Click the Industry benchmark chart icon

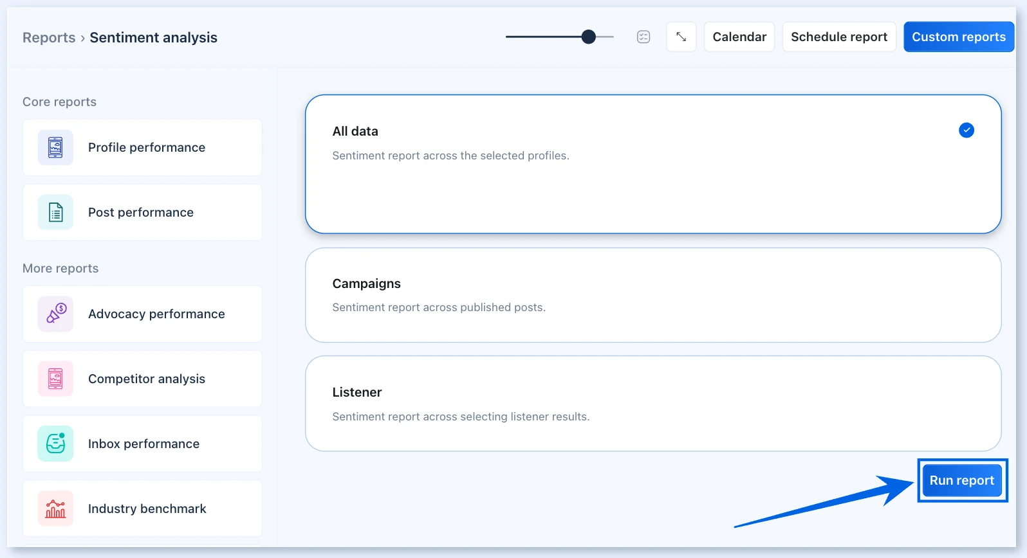55,509
